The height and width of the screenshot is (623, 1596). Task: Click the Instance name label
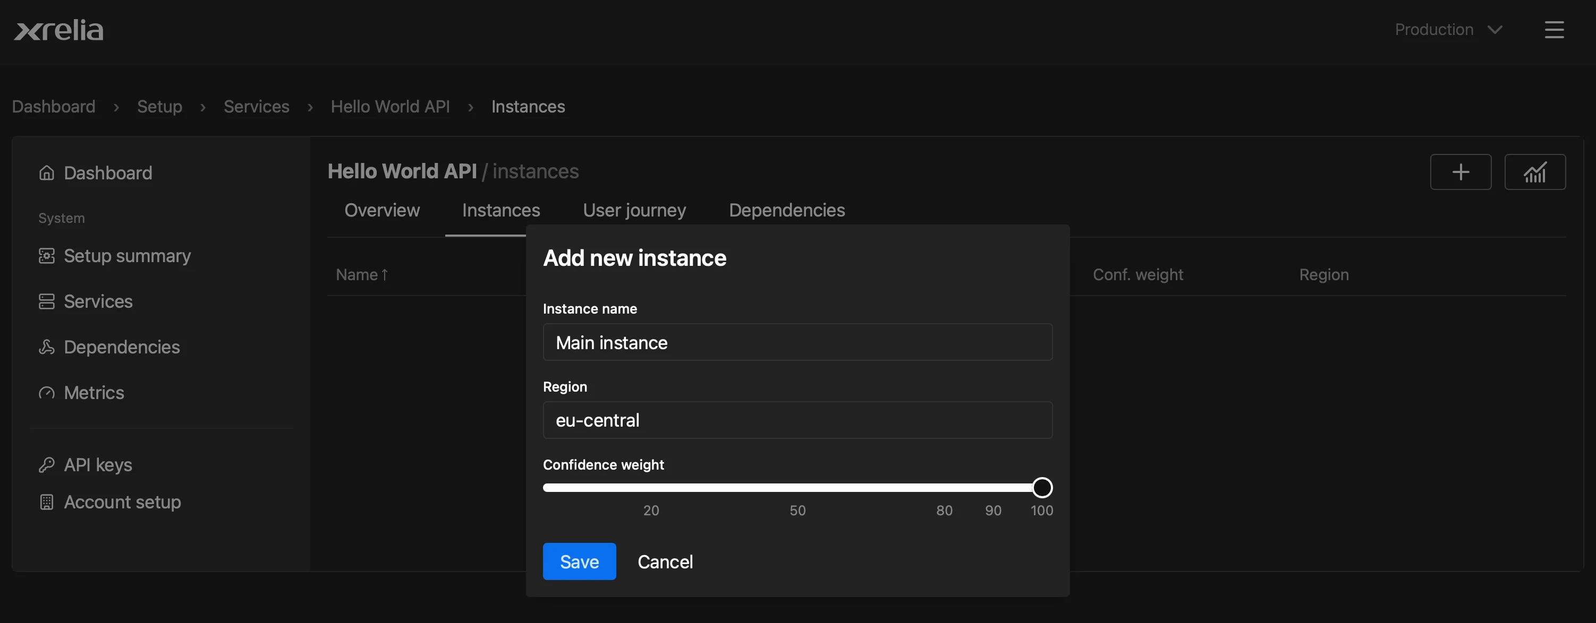(x=590, y=309)
